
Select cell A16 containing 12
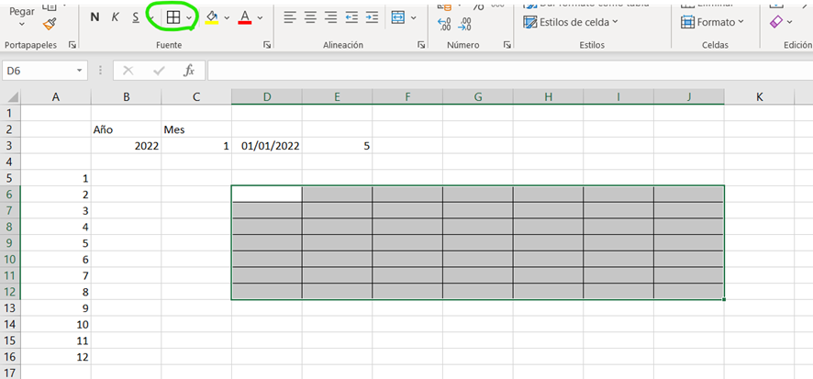point(56,357)
